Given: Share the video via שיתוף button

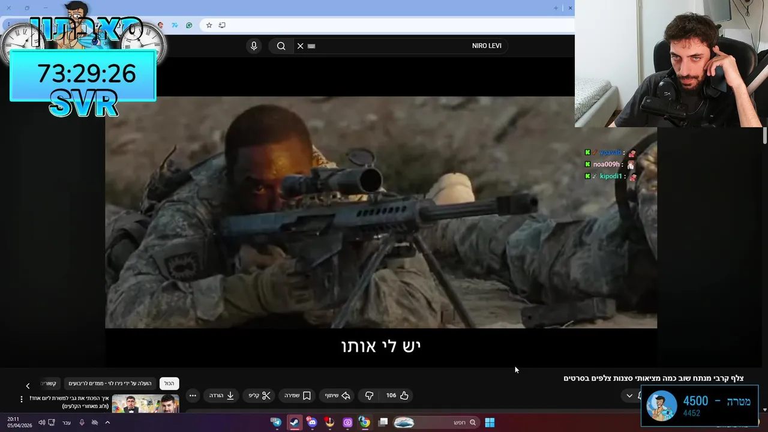Looking at the screenshot, I should tap(337, 395).
